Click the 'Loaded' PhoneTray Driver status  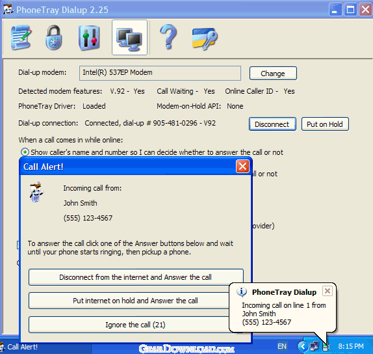coord(94,106)
